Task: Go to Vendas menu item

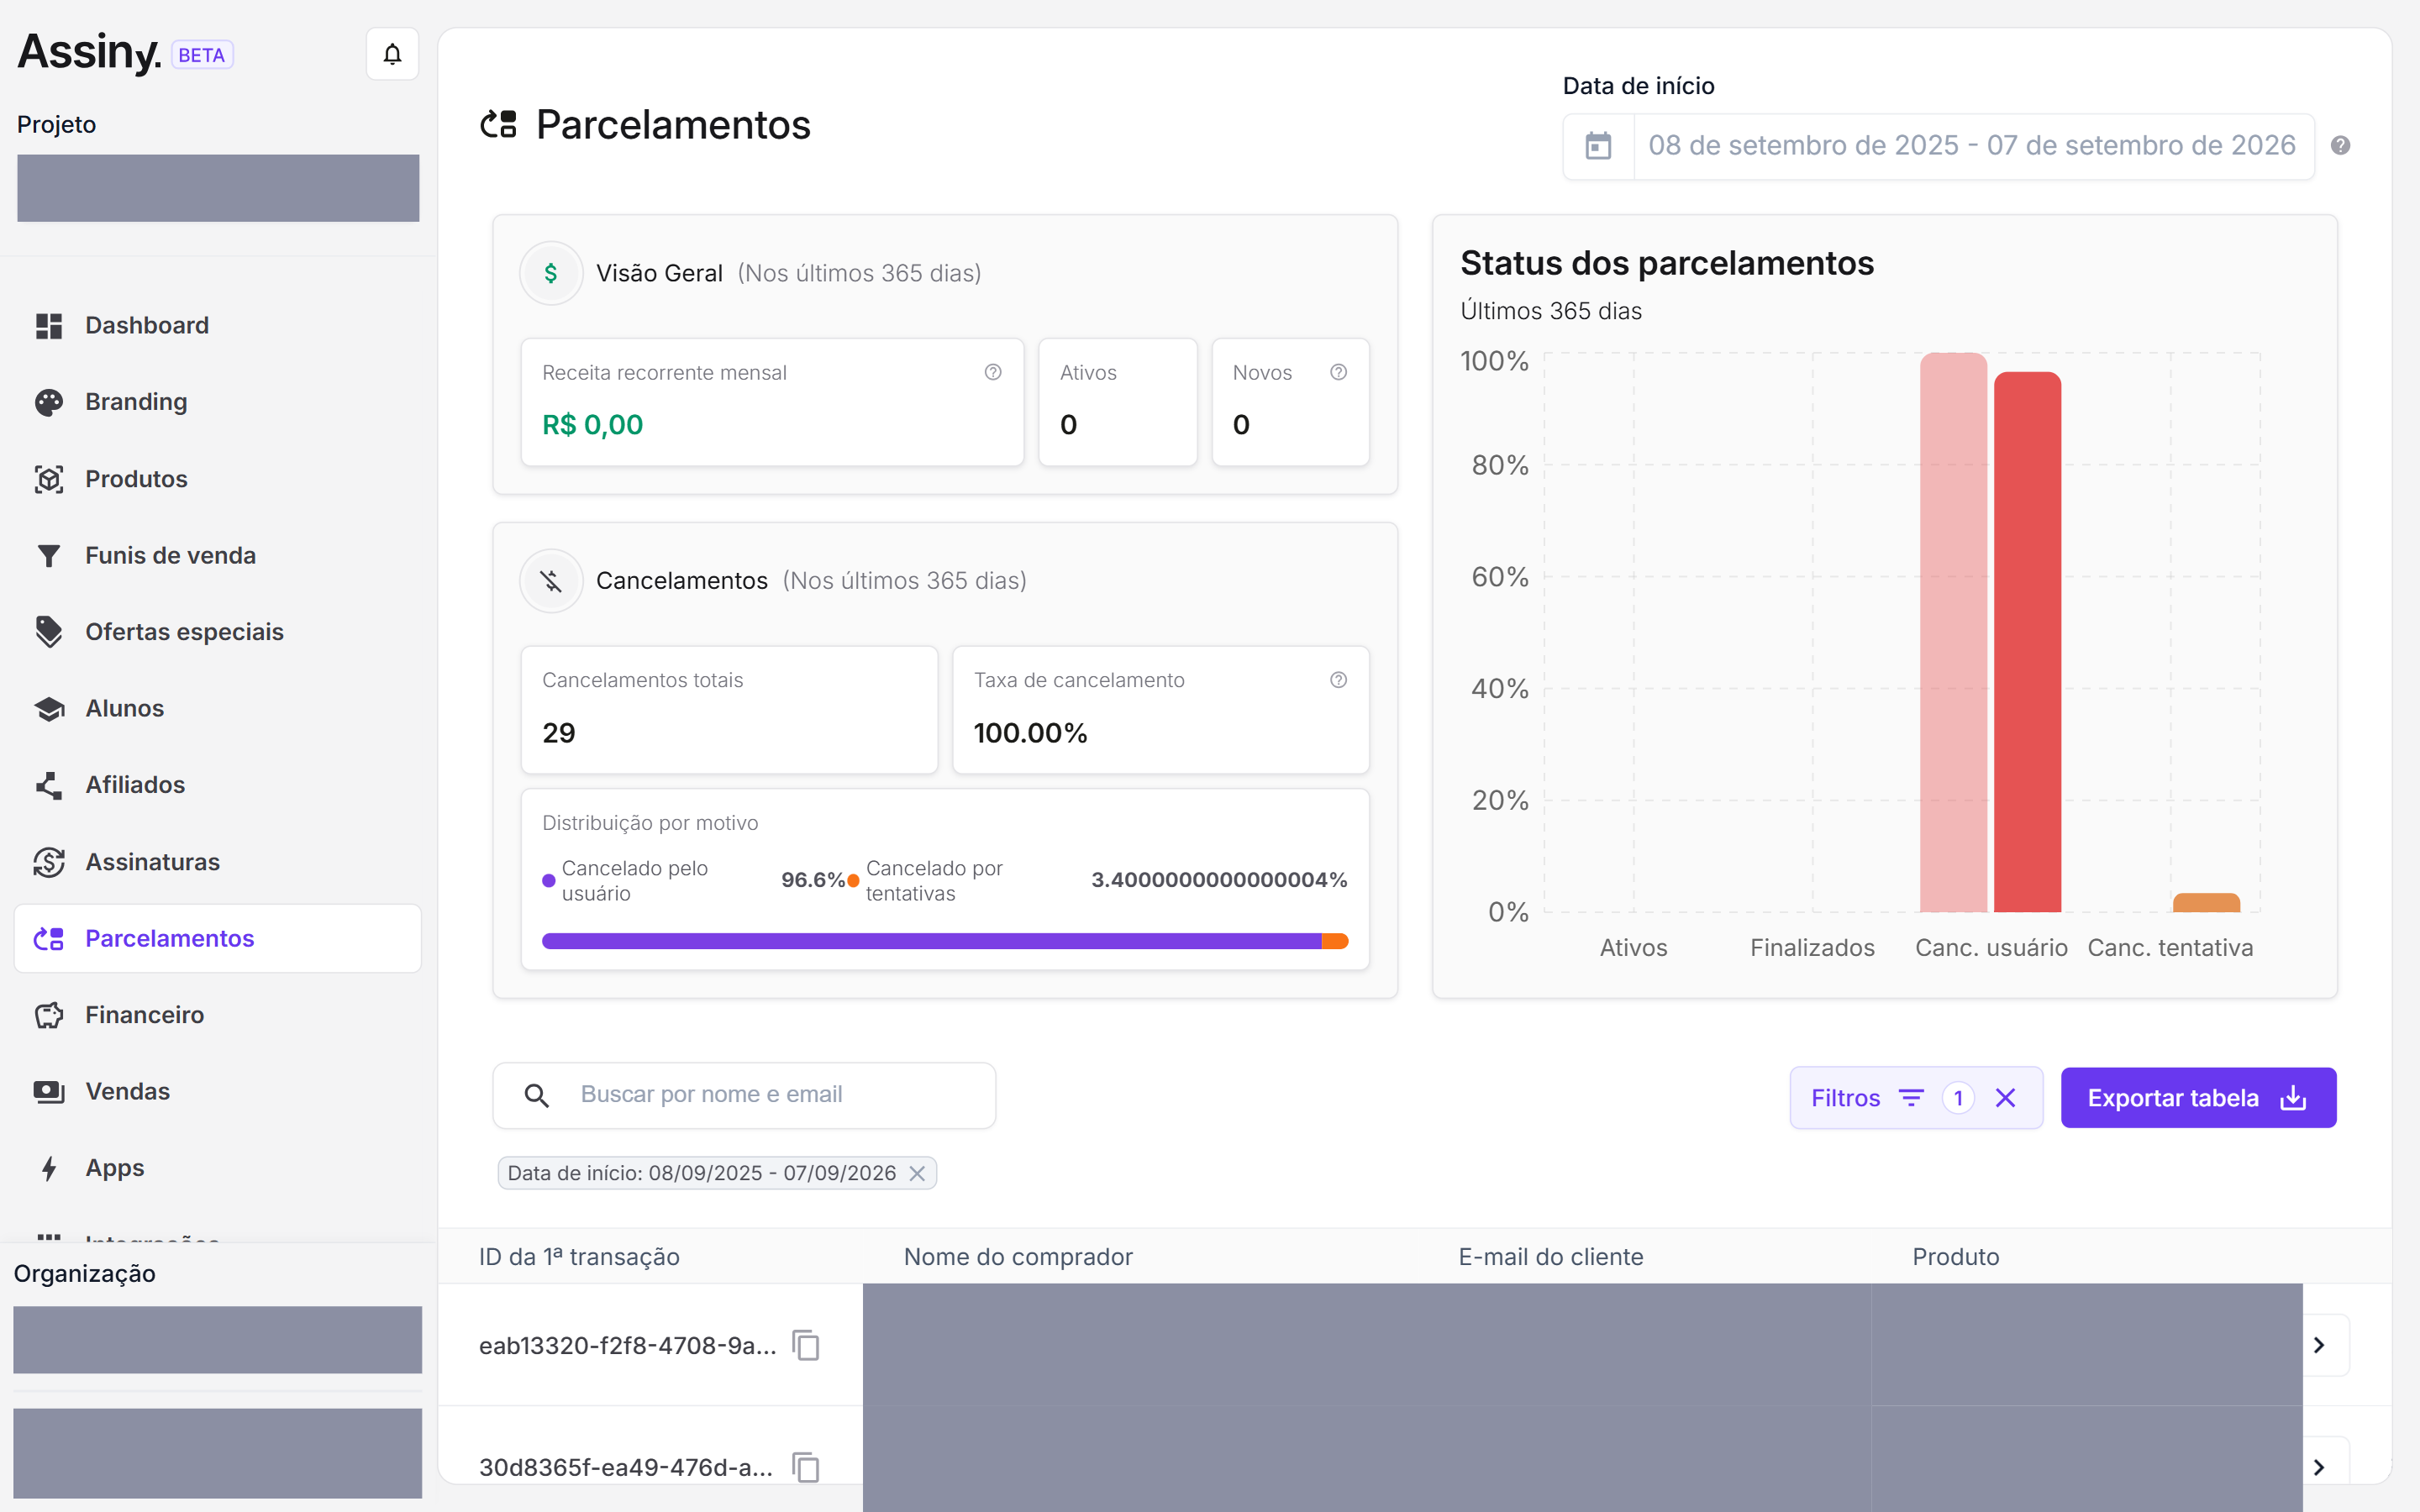Action: pos(218,1092)
